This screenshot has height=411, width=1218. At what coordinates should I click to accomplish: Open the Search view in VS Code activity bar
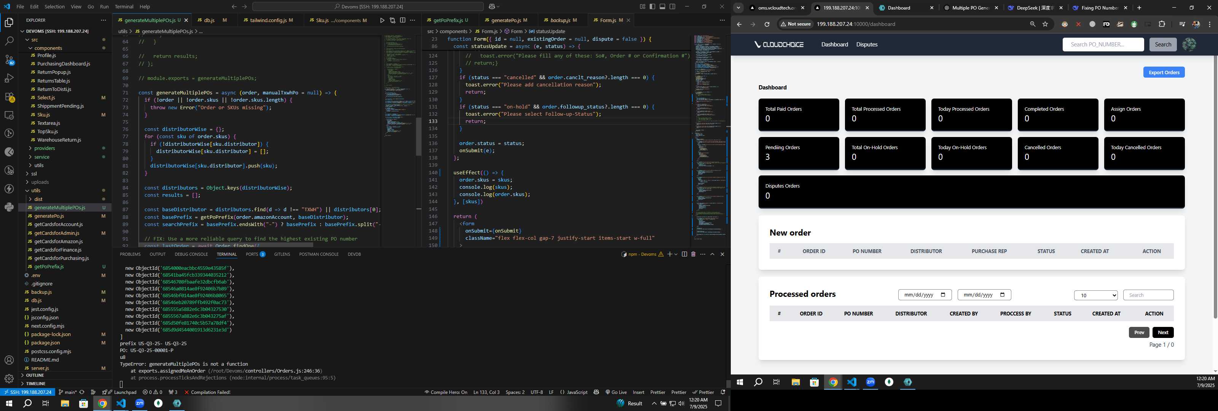click(9, 41)
